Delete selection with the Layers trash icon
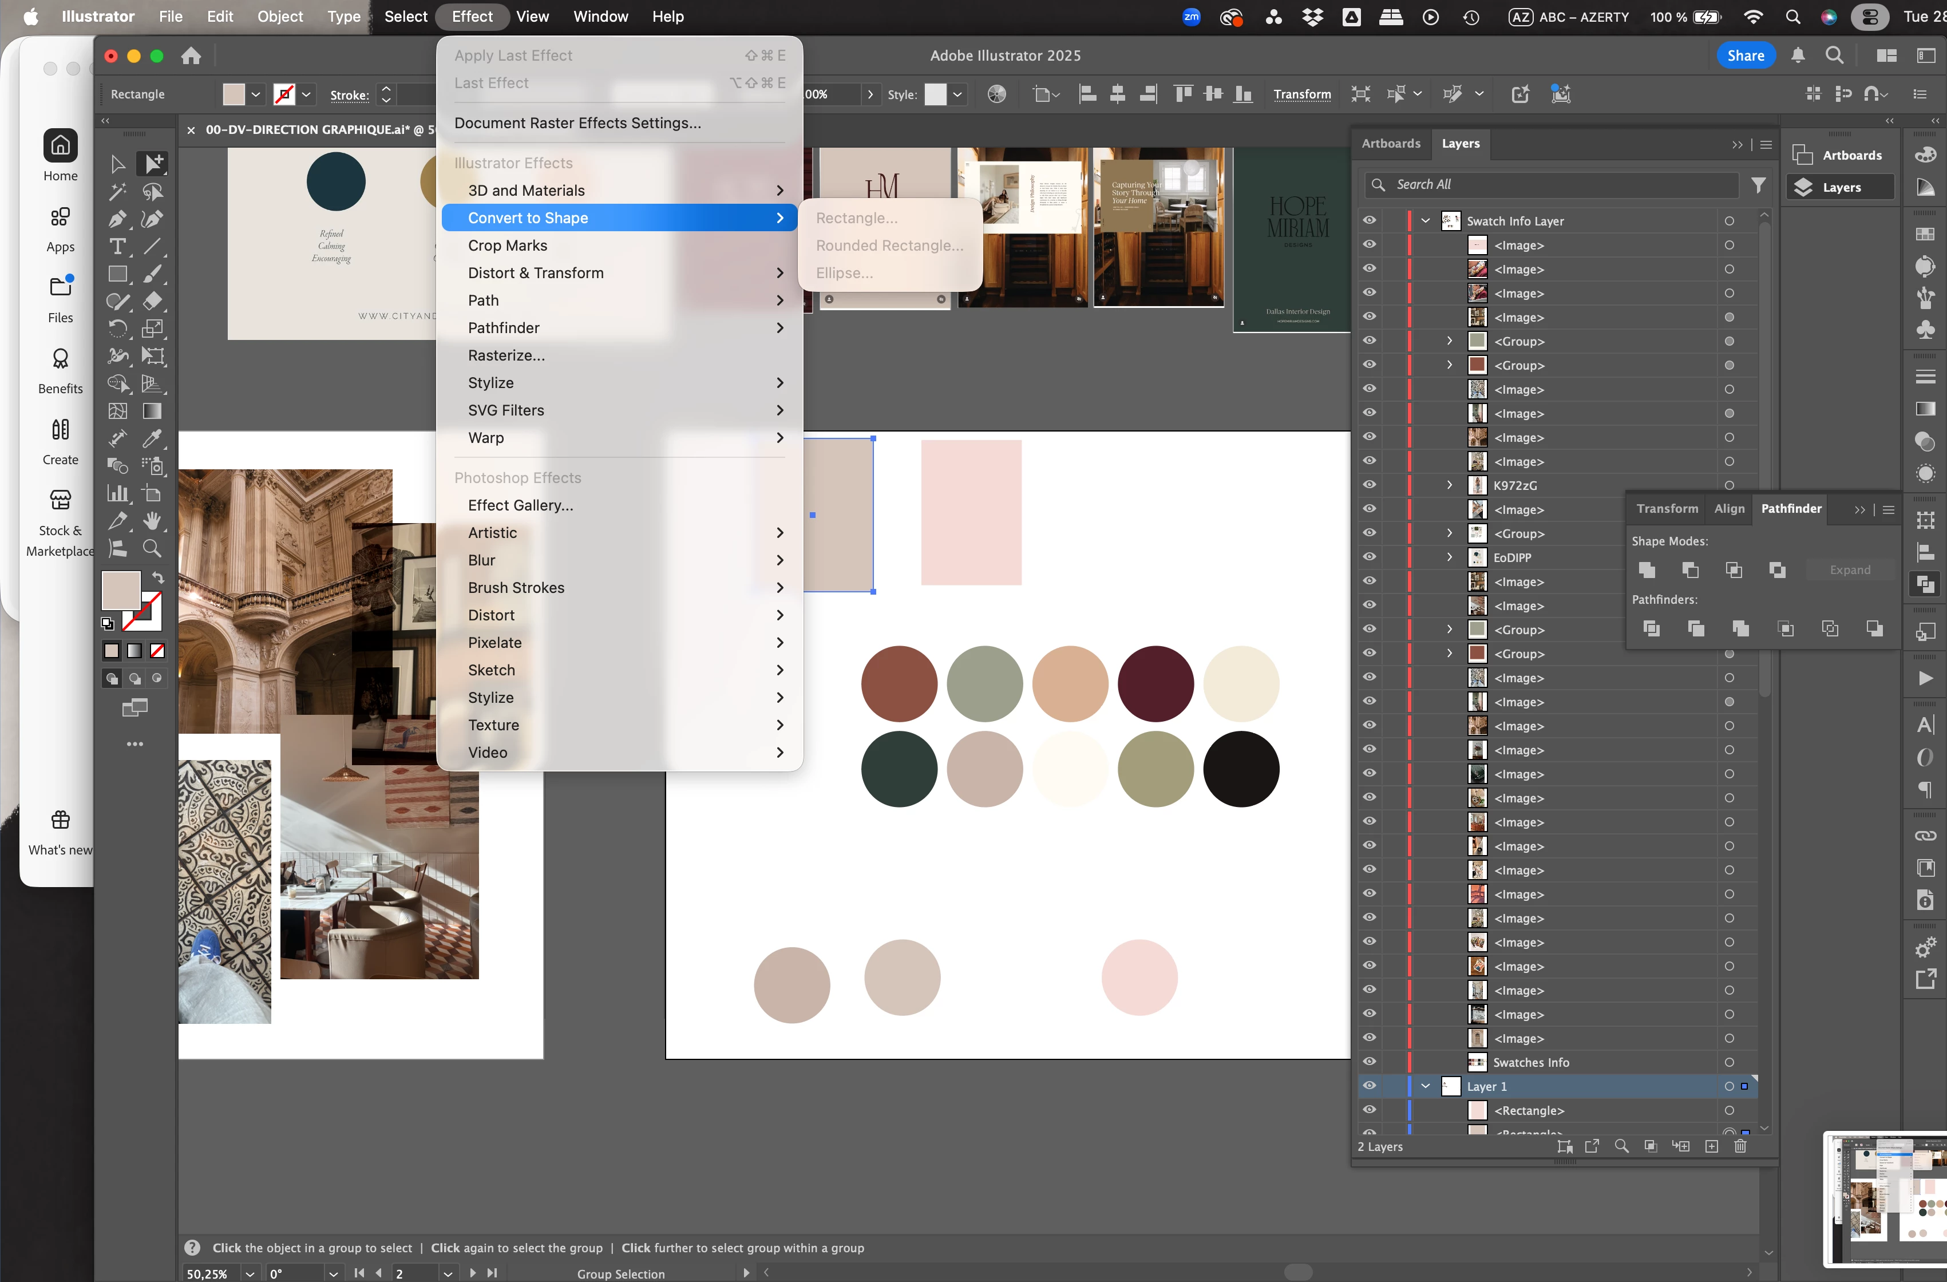 click(x=1740, y=1146)
